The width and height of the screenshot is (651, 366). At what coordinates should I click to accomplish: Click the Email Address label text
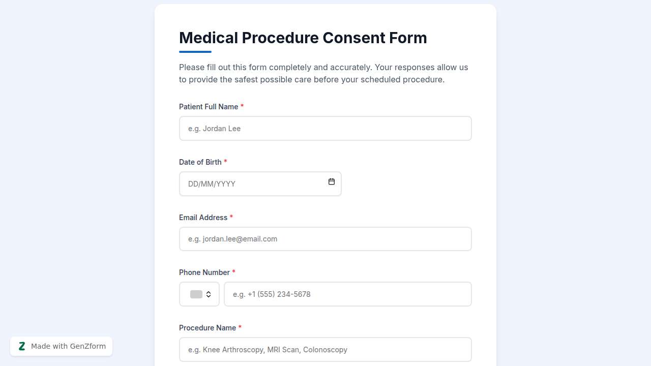click(x=203, y=218)
